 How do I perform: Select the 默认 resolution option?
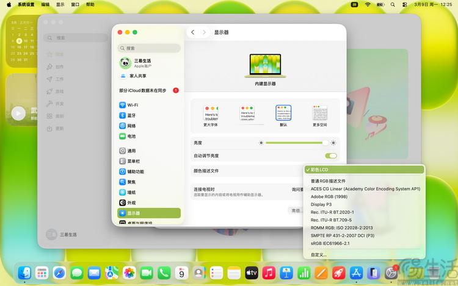283,115
